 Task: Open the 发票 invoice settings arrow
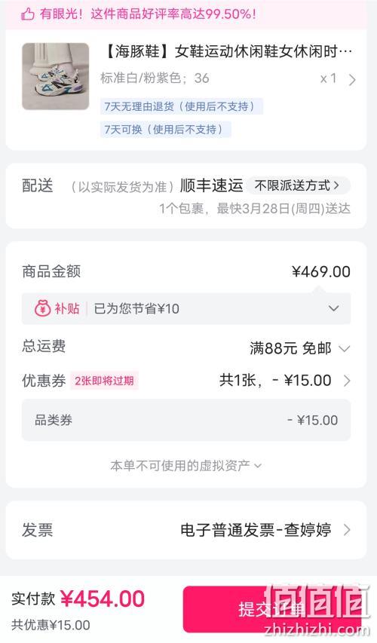coord(347,530)
